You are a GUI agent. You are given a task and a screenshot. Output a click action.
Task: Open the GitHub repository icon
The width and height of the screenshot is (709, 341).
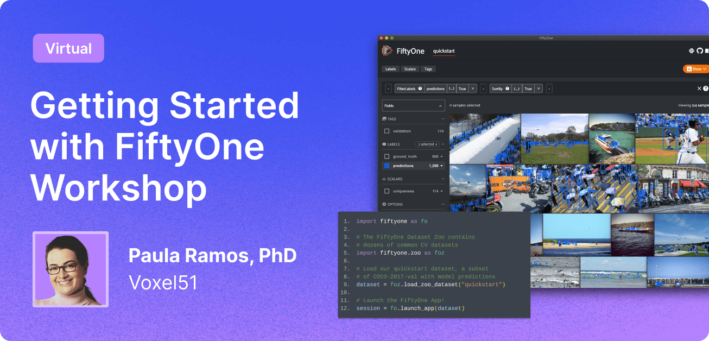699,50
